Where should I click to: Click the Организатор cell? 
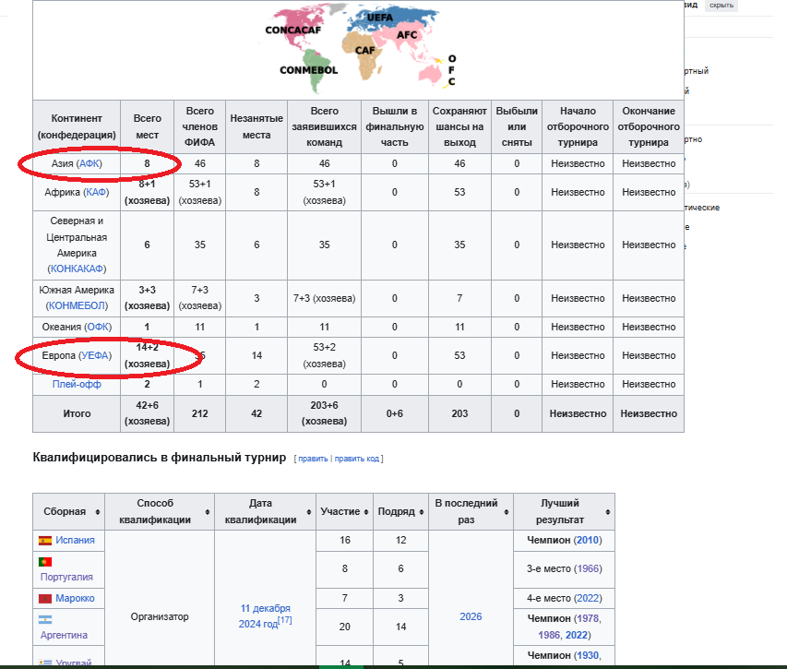pos(160,616)
